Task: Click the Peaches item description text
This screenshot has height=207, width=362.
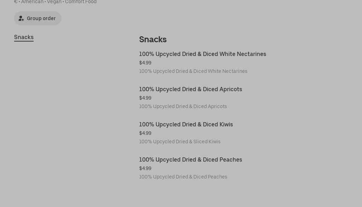Action: coord(183,177)
